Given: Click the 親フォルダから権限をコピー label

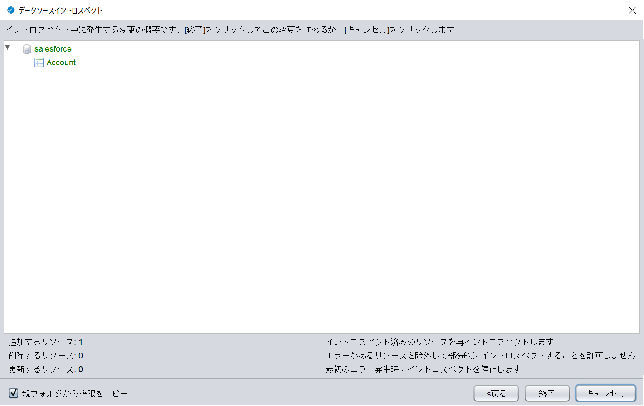Looking at the screenshot, I should (x=75, y=393).
